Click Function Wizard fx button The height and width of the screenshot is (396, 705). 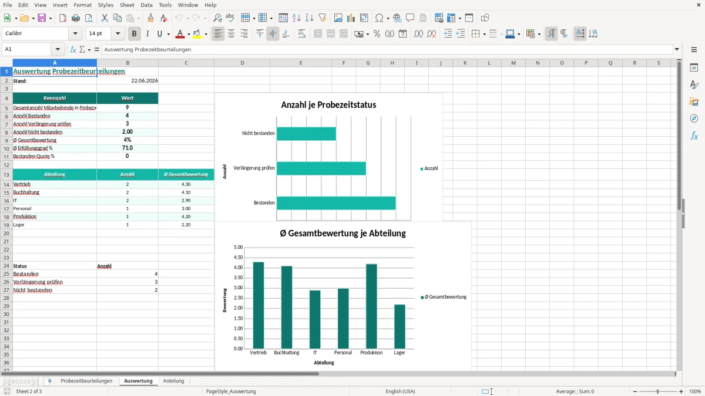(x=73, y=49)
